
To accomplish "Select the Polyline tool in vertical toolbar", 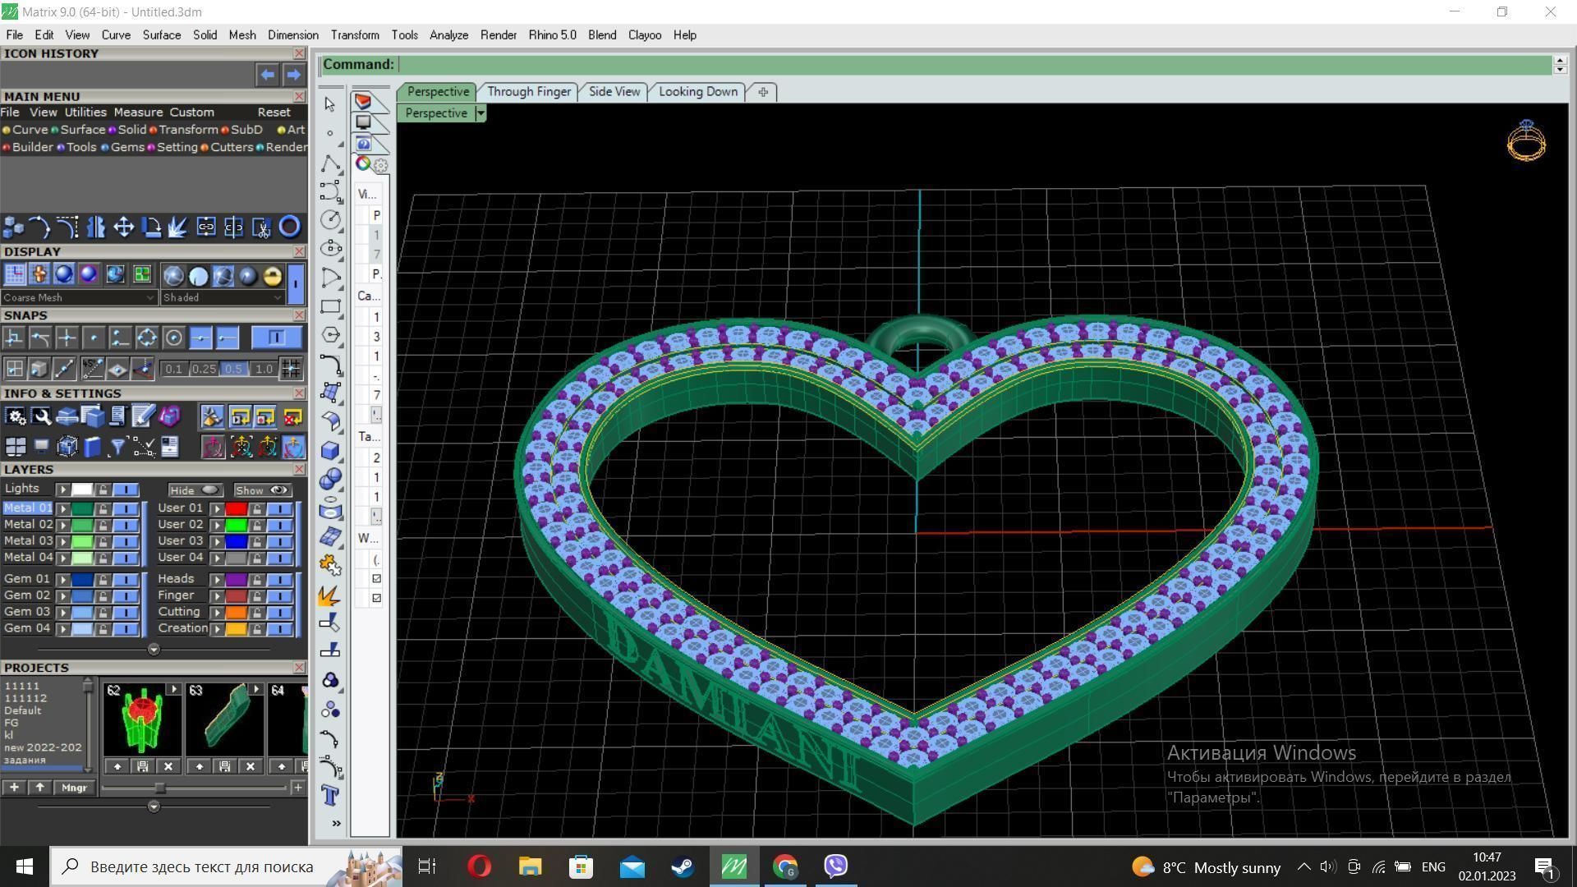I will point(330,163).
